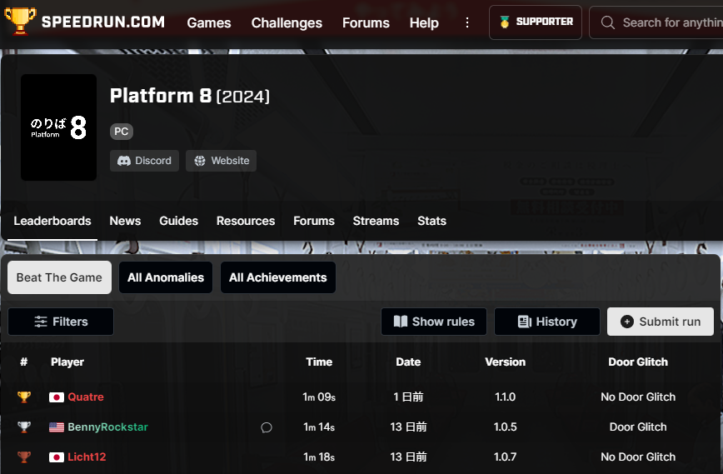Viewport: 723px width, 474px height.
Task: Click "1 日前" date in Quatre's row
Action: (x=408, y=397)
